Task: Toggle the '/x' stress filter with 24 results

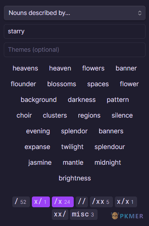Action: click(63, 202)
